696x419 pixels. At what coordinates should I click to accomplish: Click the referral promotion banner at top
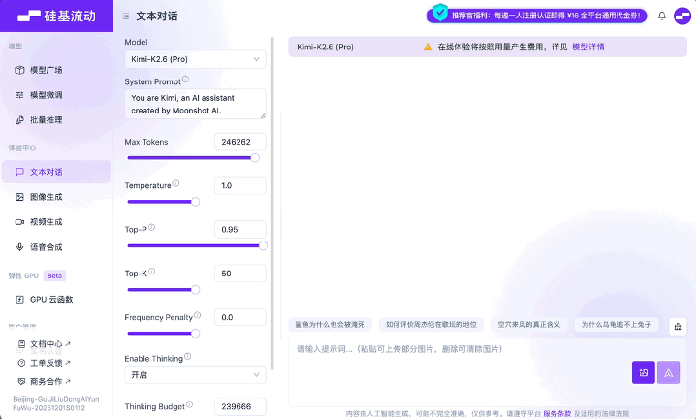(537, 15)
